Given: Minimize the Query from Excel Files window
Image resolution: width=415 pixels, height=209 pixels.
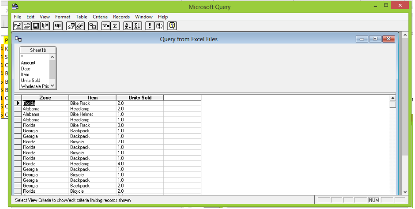Looking at the screenshot, I should click(x=362, y=39).
